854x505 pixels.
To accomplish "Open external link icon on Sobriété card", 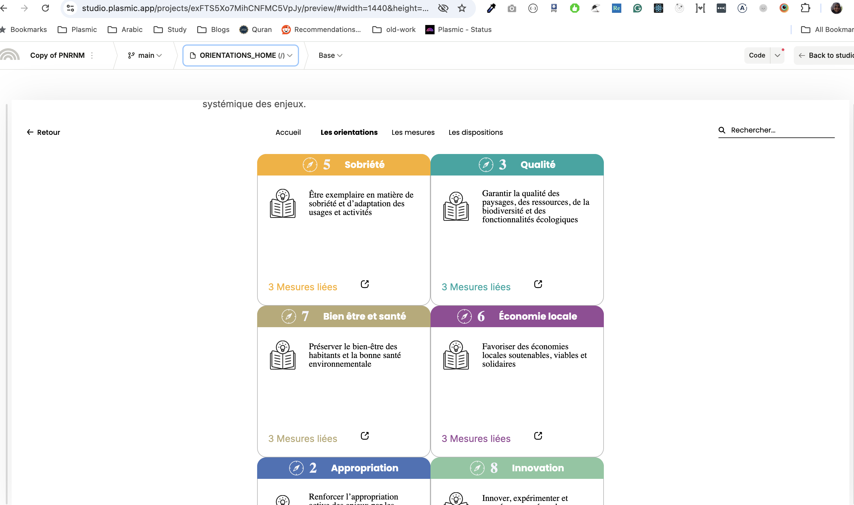I will (364, 284).
